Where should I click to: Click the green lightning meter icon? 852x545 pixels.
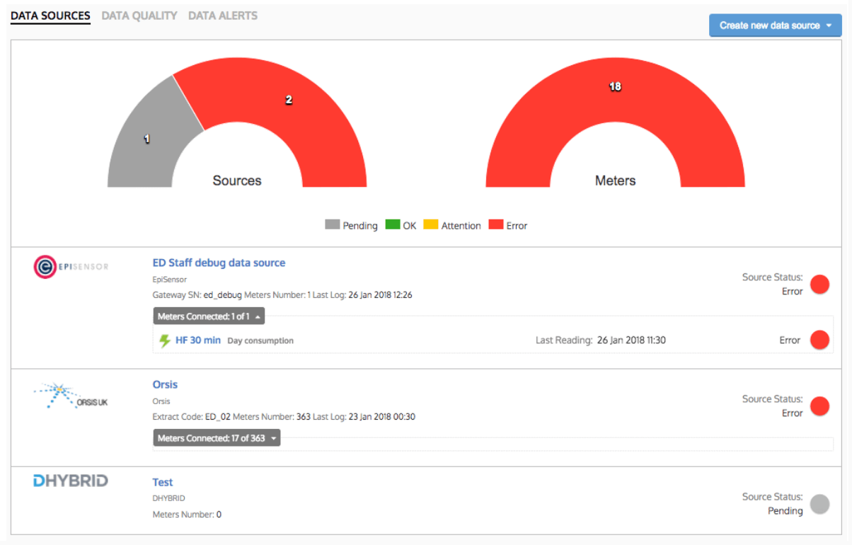click(x=165, y=340)
